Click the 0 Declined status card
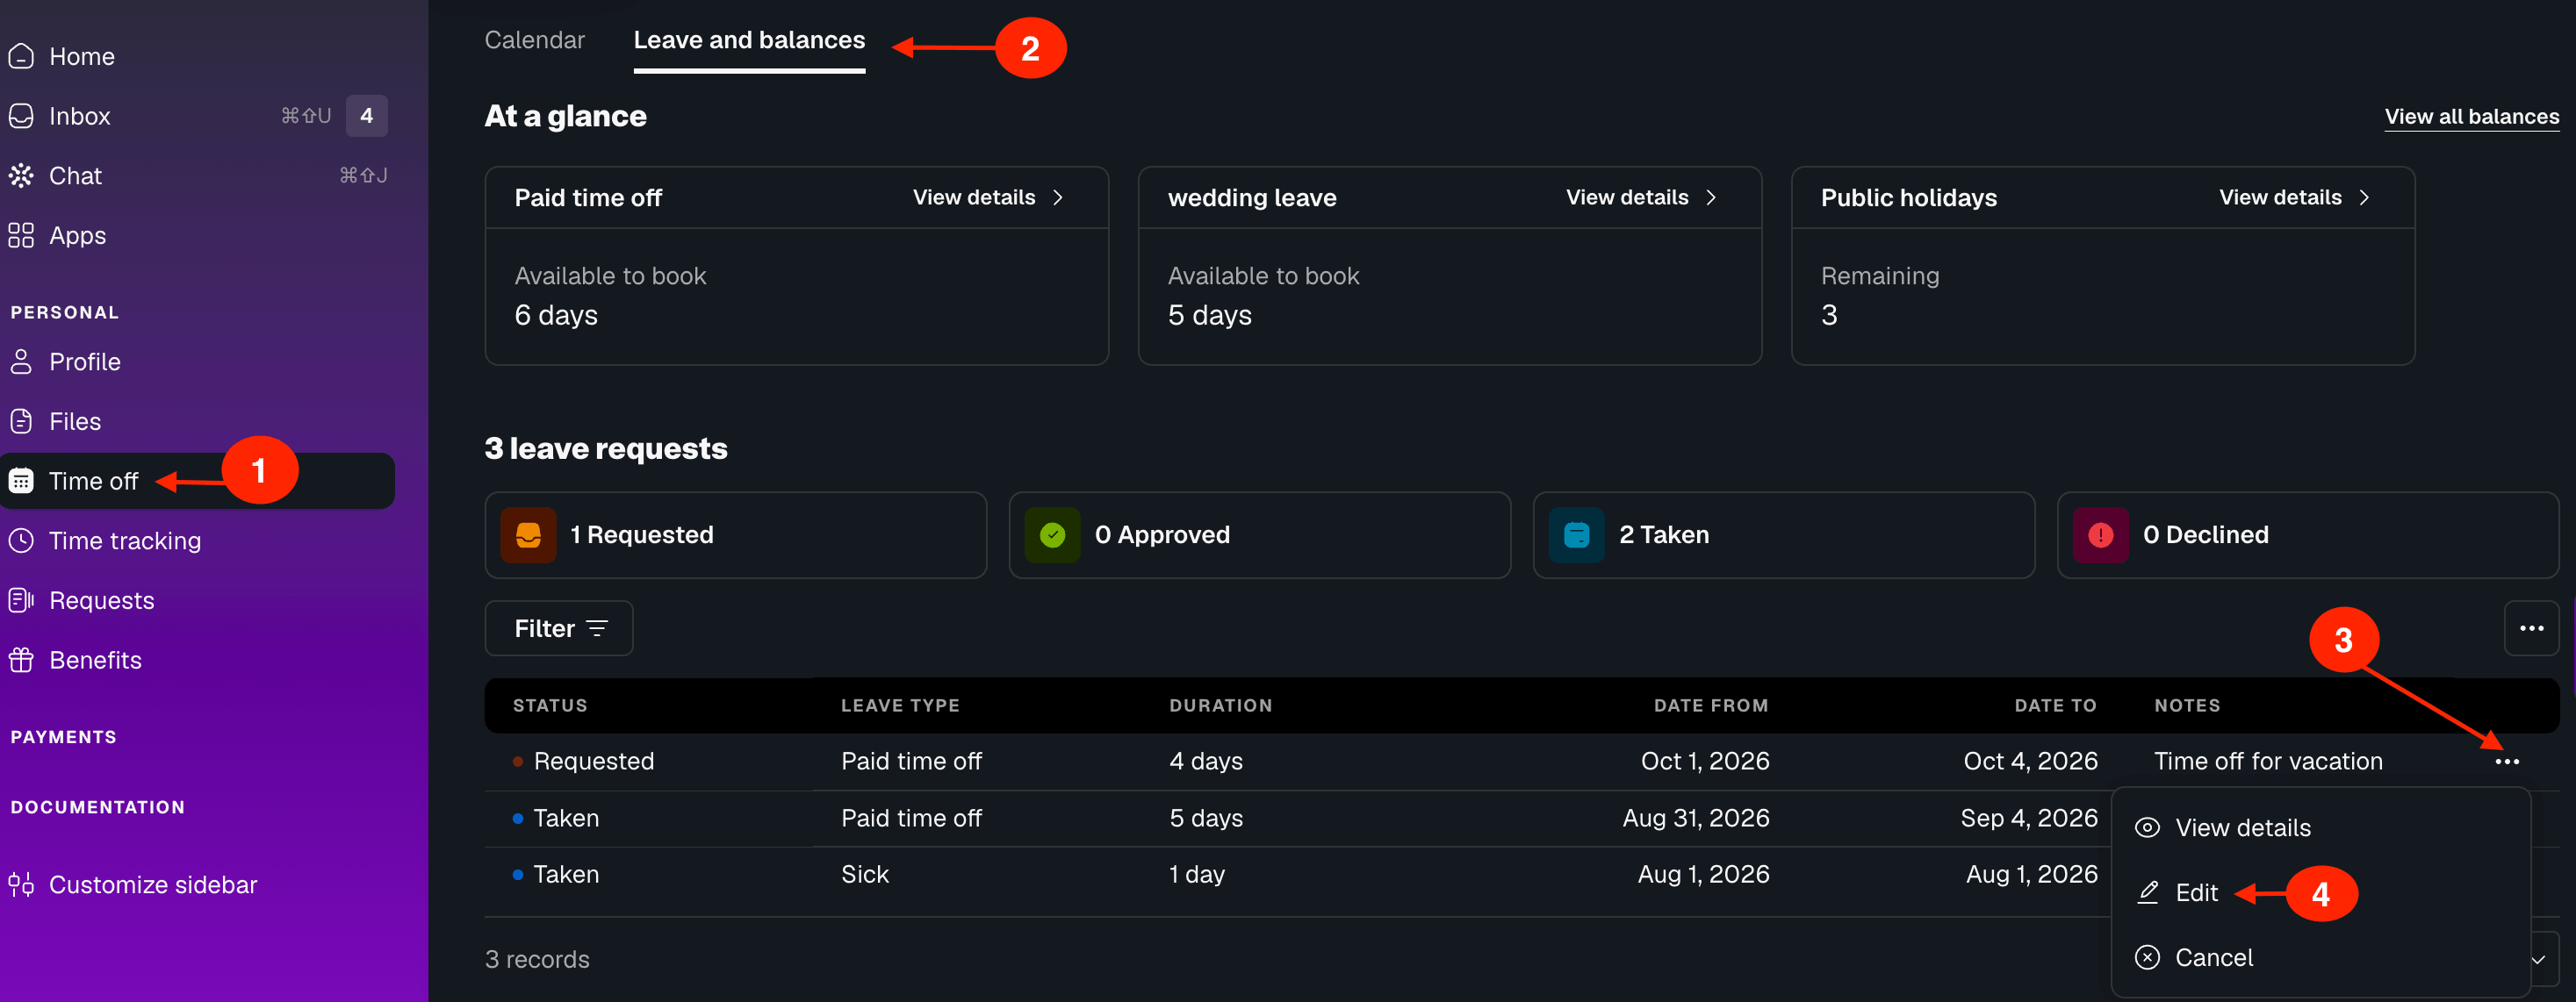 [2307, 535]
